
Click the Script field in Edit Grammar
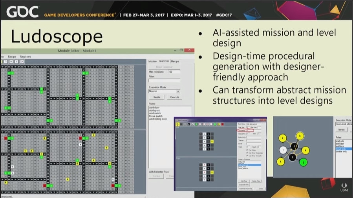[x=254, y=144]
